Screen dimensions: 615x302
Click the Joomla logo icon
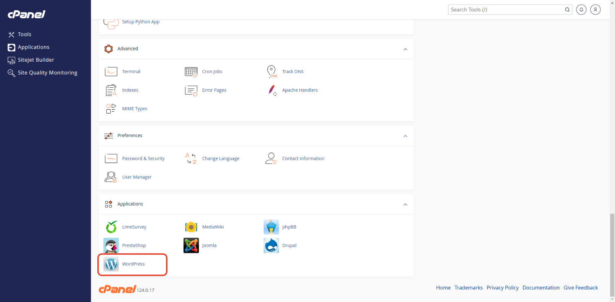click(191, 246)
